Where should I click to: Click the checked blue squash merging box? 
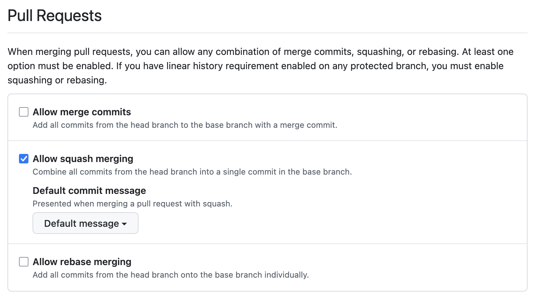[23, 158]
